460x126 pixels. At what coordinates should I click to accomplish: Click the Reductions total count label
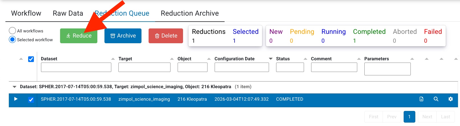(209, 36)
